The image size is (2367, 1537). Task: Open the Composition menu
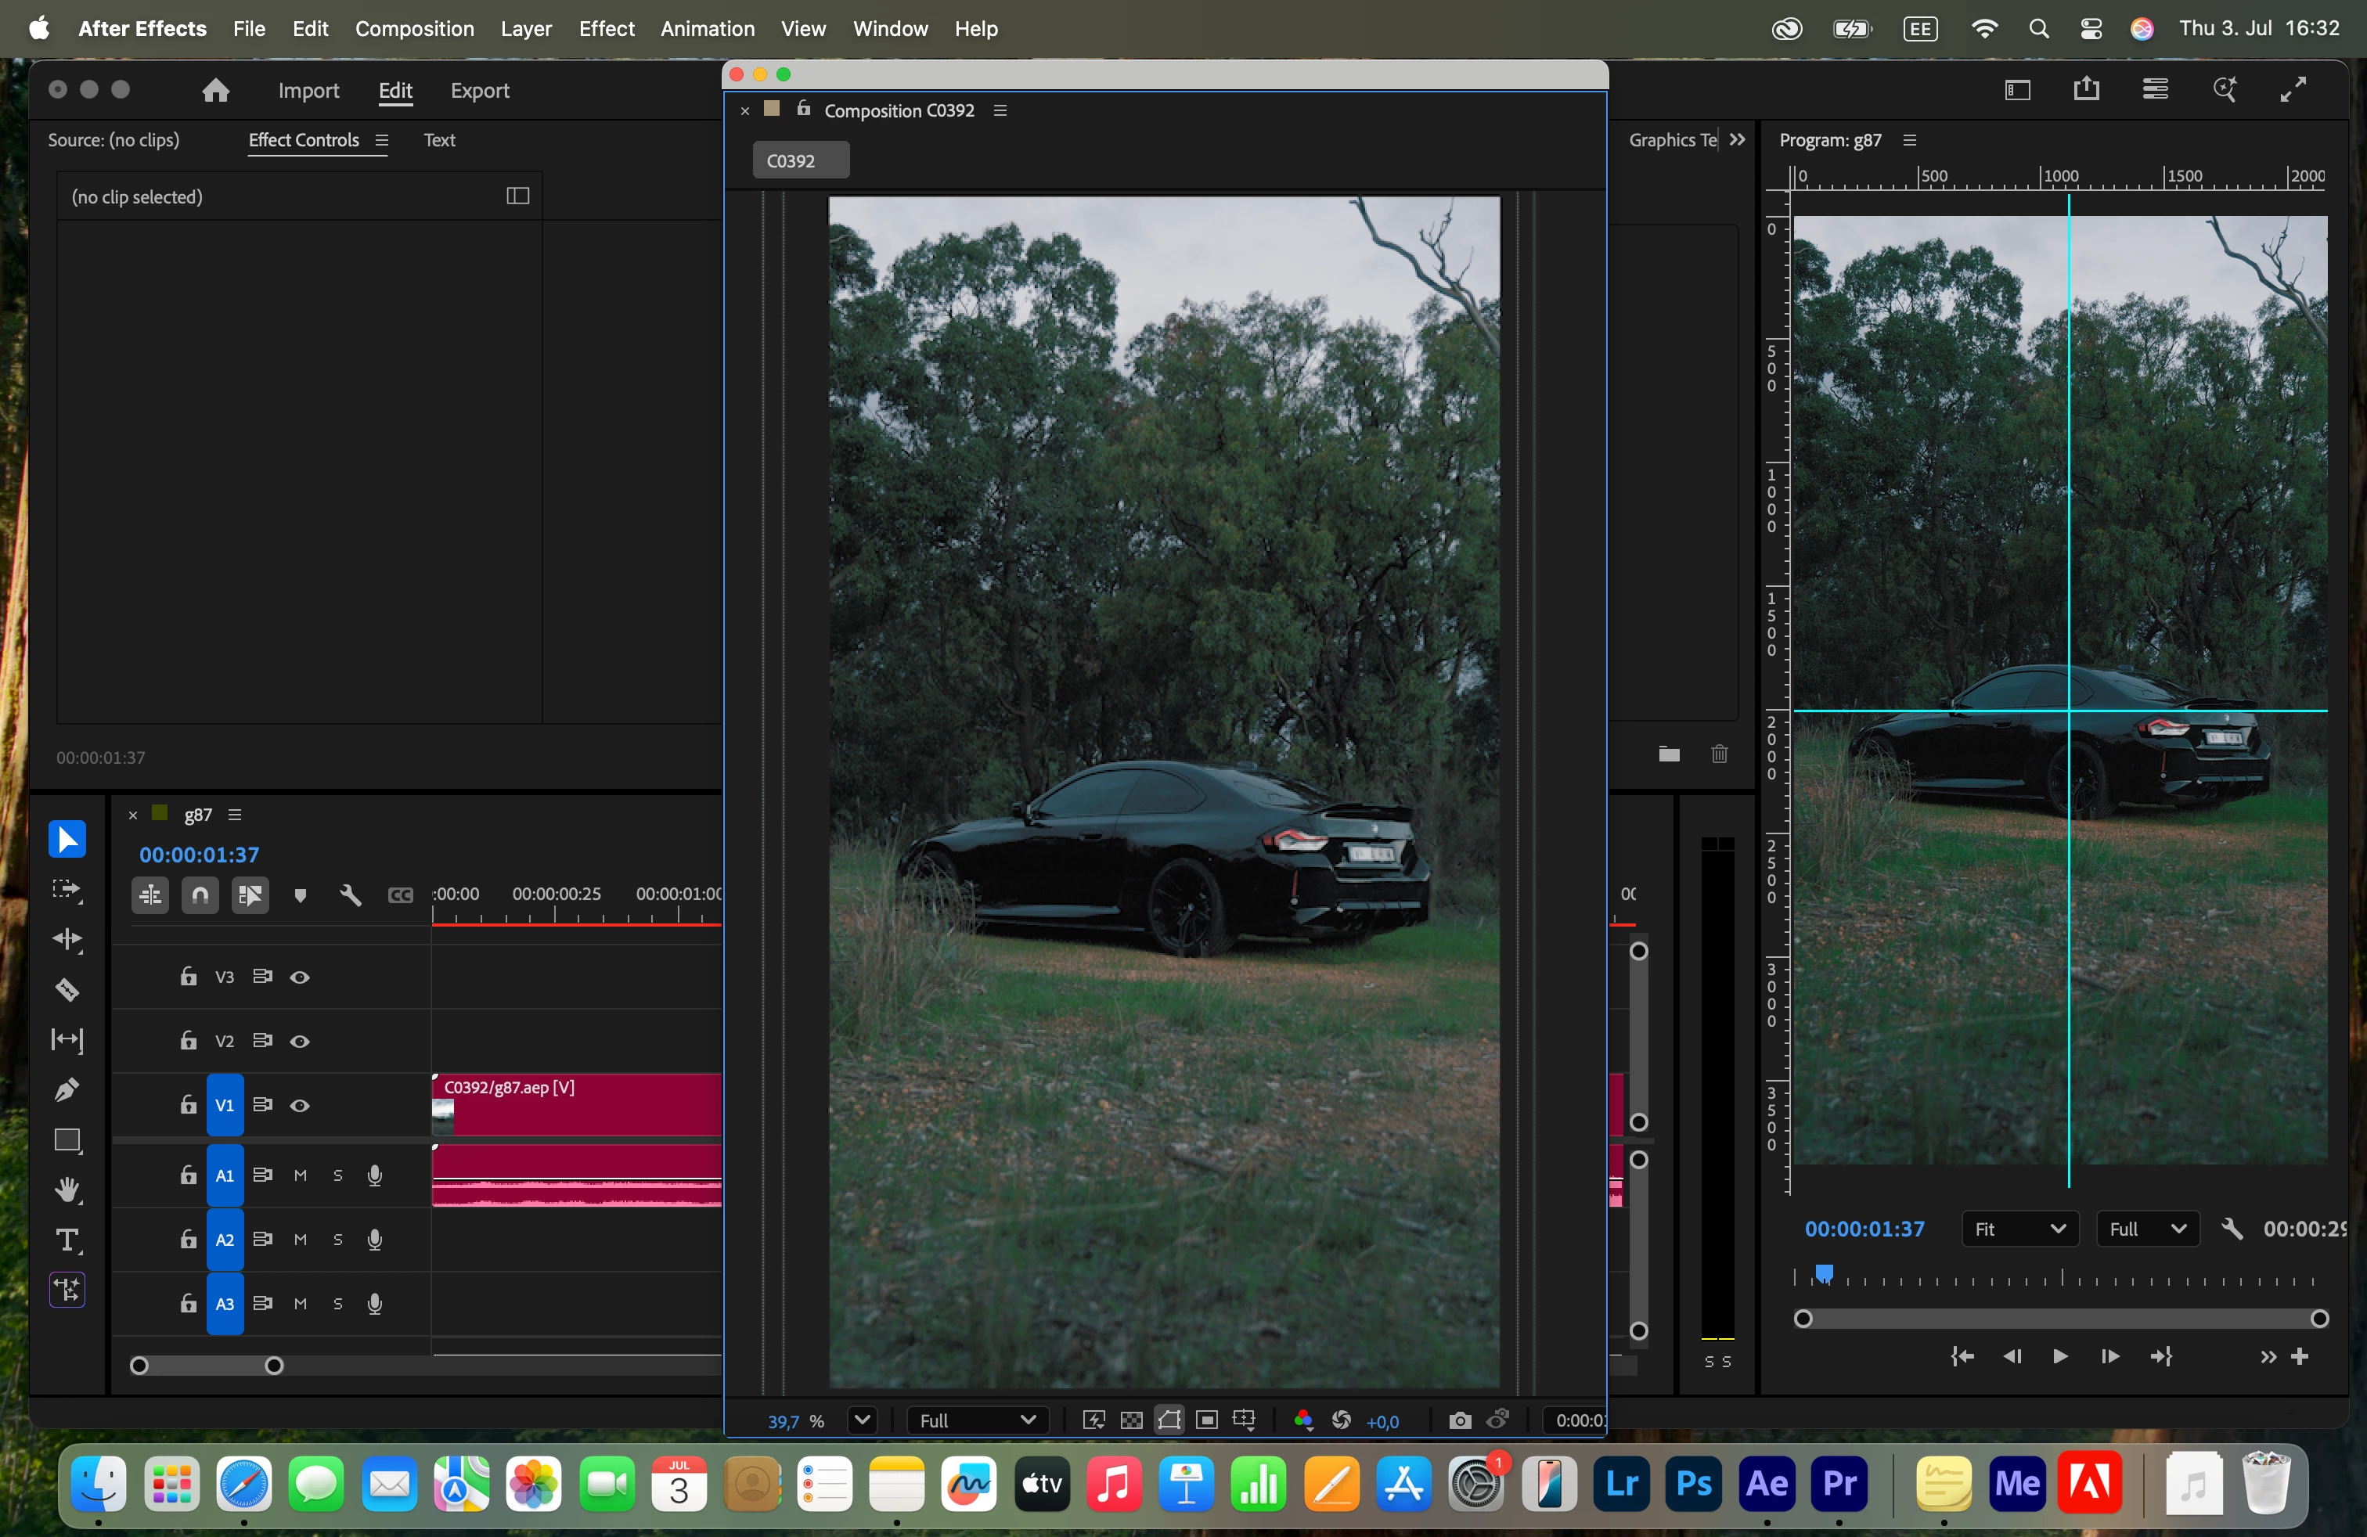[x=414, y=29]
